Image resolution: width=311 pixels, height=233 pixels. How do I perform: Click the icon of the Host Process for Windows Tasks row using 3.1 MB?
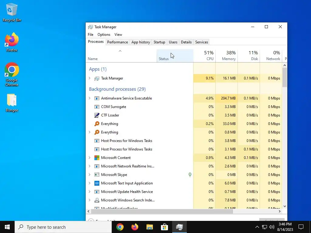[x=97, y=149]
